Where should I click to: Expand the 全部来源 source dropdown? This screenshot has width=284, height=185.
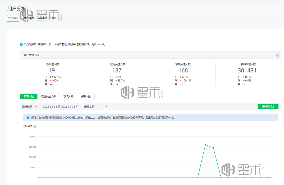tap(96, 107)
